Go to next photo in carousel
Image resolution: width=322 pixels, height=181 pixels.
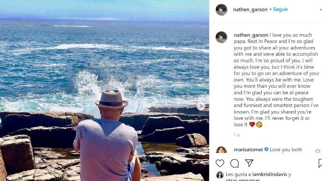click(201, 106)
